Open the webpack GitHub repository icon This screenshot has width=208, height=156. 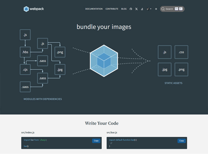[x=131, y=9]
